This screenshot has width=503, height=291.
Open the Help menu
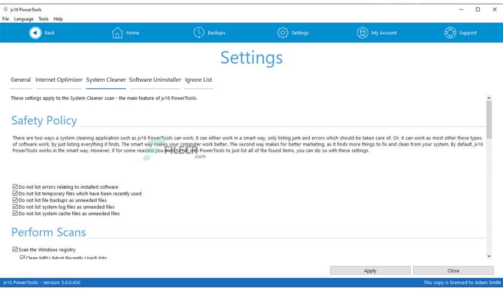click(58, 19)
